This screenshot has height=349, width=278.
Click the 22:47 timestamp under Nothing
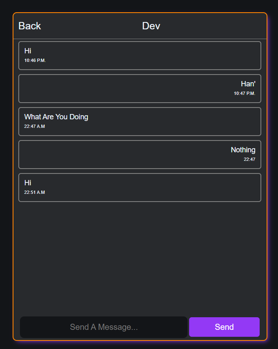point(249,159)
